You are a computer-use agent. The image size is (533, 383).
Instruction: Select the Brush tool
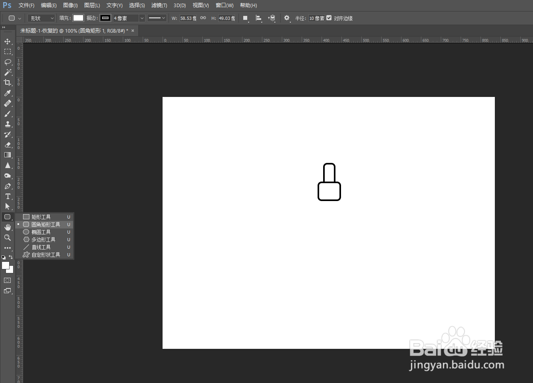click(8, 114)
